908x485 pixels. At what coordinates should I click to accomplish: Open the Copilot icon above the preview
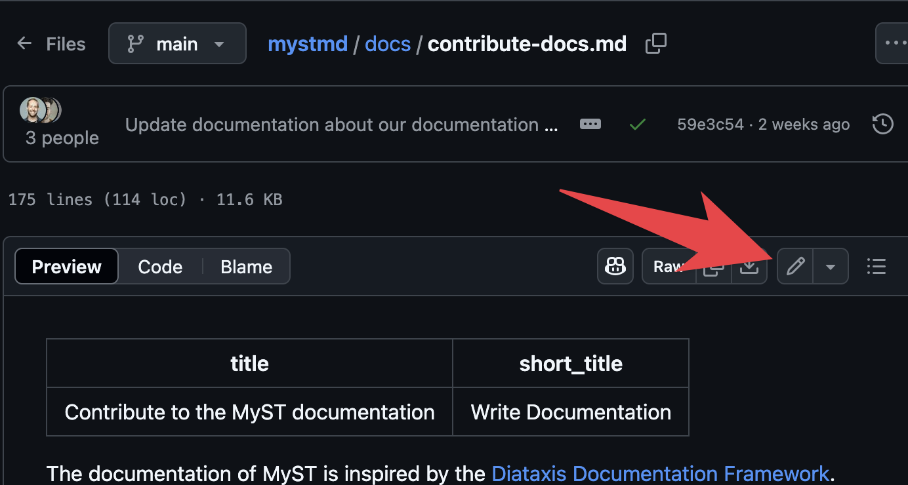pos(615,266)
